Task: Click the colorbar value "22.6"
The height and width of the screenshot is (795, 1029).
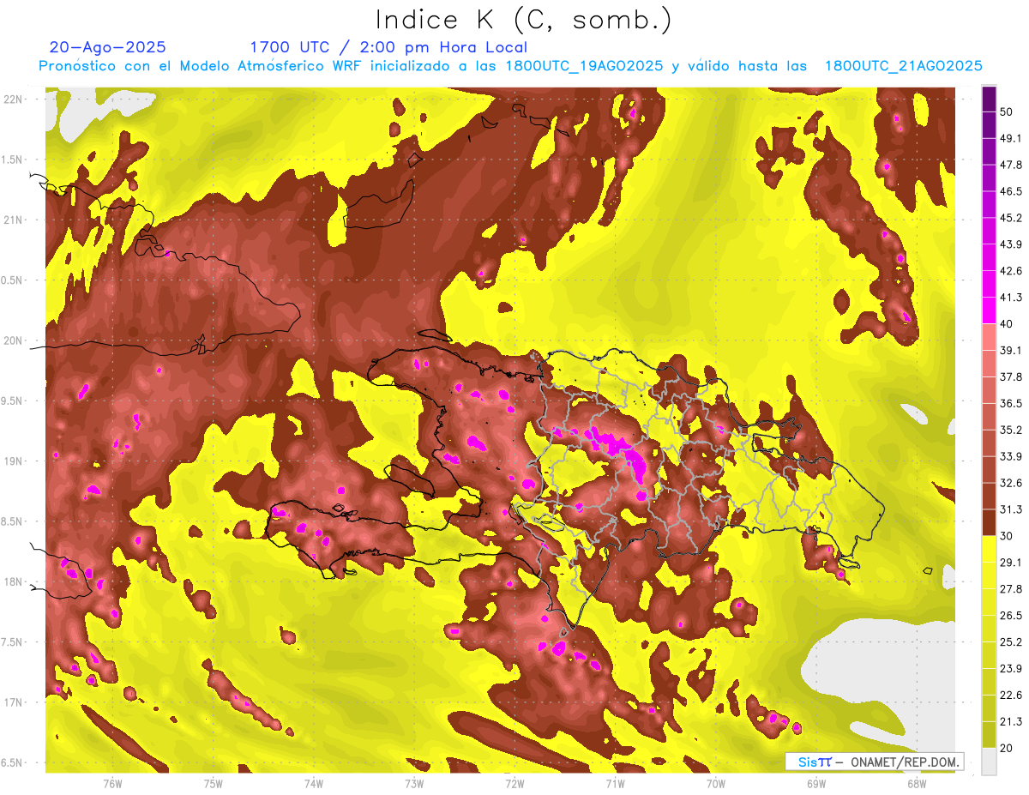Action: [x=1011, y=695]
